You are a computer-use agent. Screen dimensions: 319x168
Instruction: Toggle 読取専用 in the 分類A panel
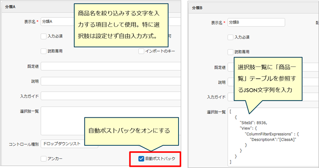pos(44,51)
